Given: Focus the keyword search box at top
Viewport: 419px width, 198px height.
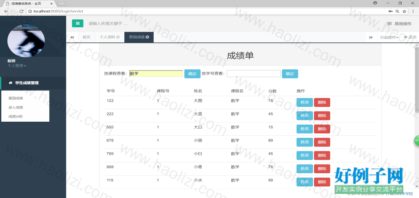Looking at the screenshot, I should [108, 24].
